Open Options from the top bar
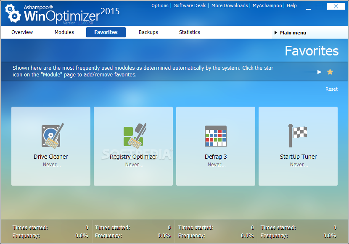349x244 pixels. point(160,5)
